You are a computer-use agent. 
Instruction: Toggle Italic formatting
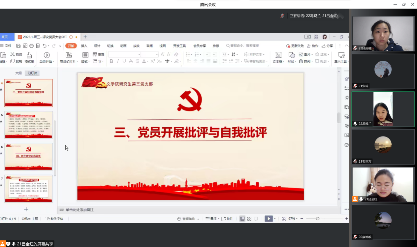[118, 61]
